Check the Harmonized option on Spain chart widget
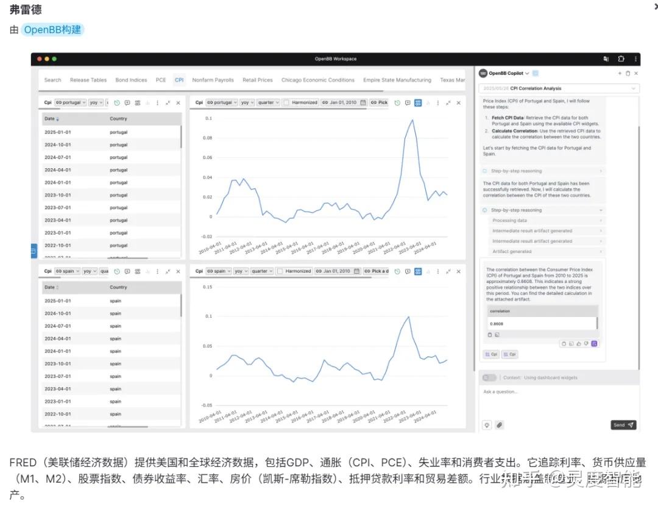Viewport: 658px width, 506px height. tap(280, 271)
